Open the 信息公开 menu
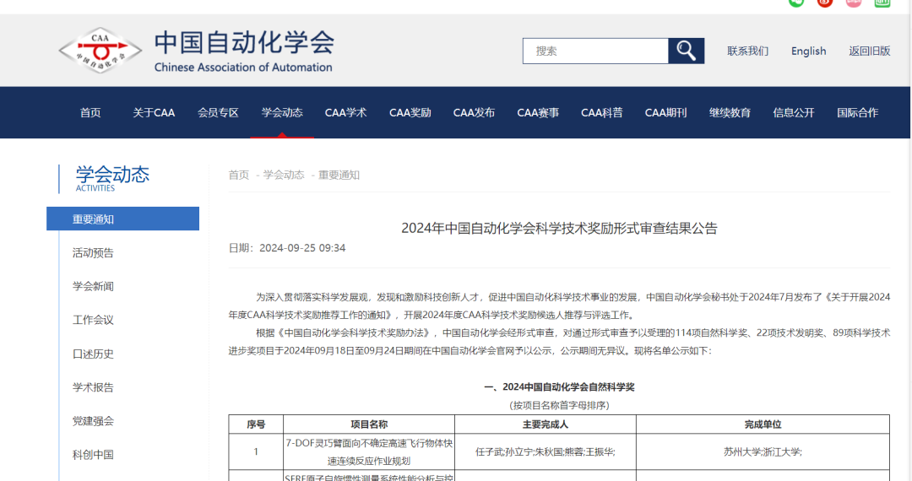 [794, 113]
